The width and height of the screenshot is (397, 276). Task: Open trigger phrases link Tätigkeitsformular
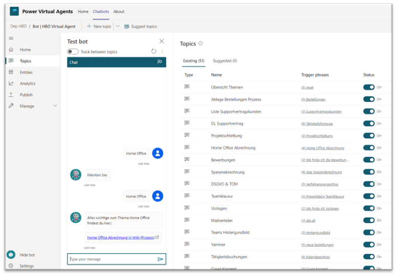(x=317, y=124)
